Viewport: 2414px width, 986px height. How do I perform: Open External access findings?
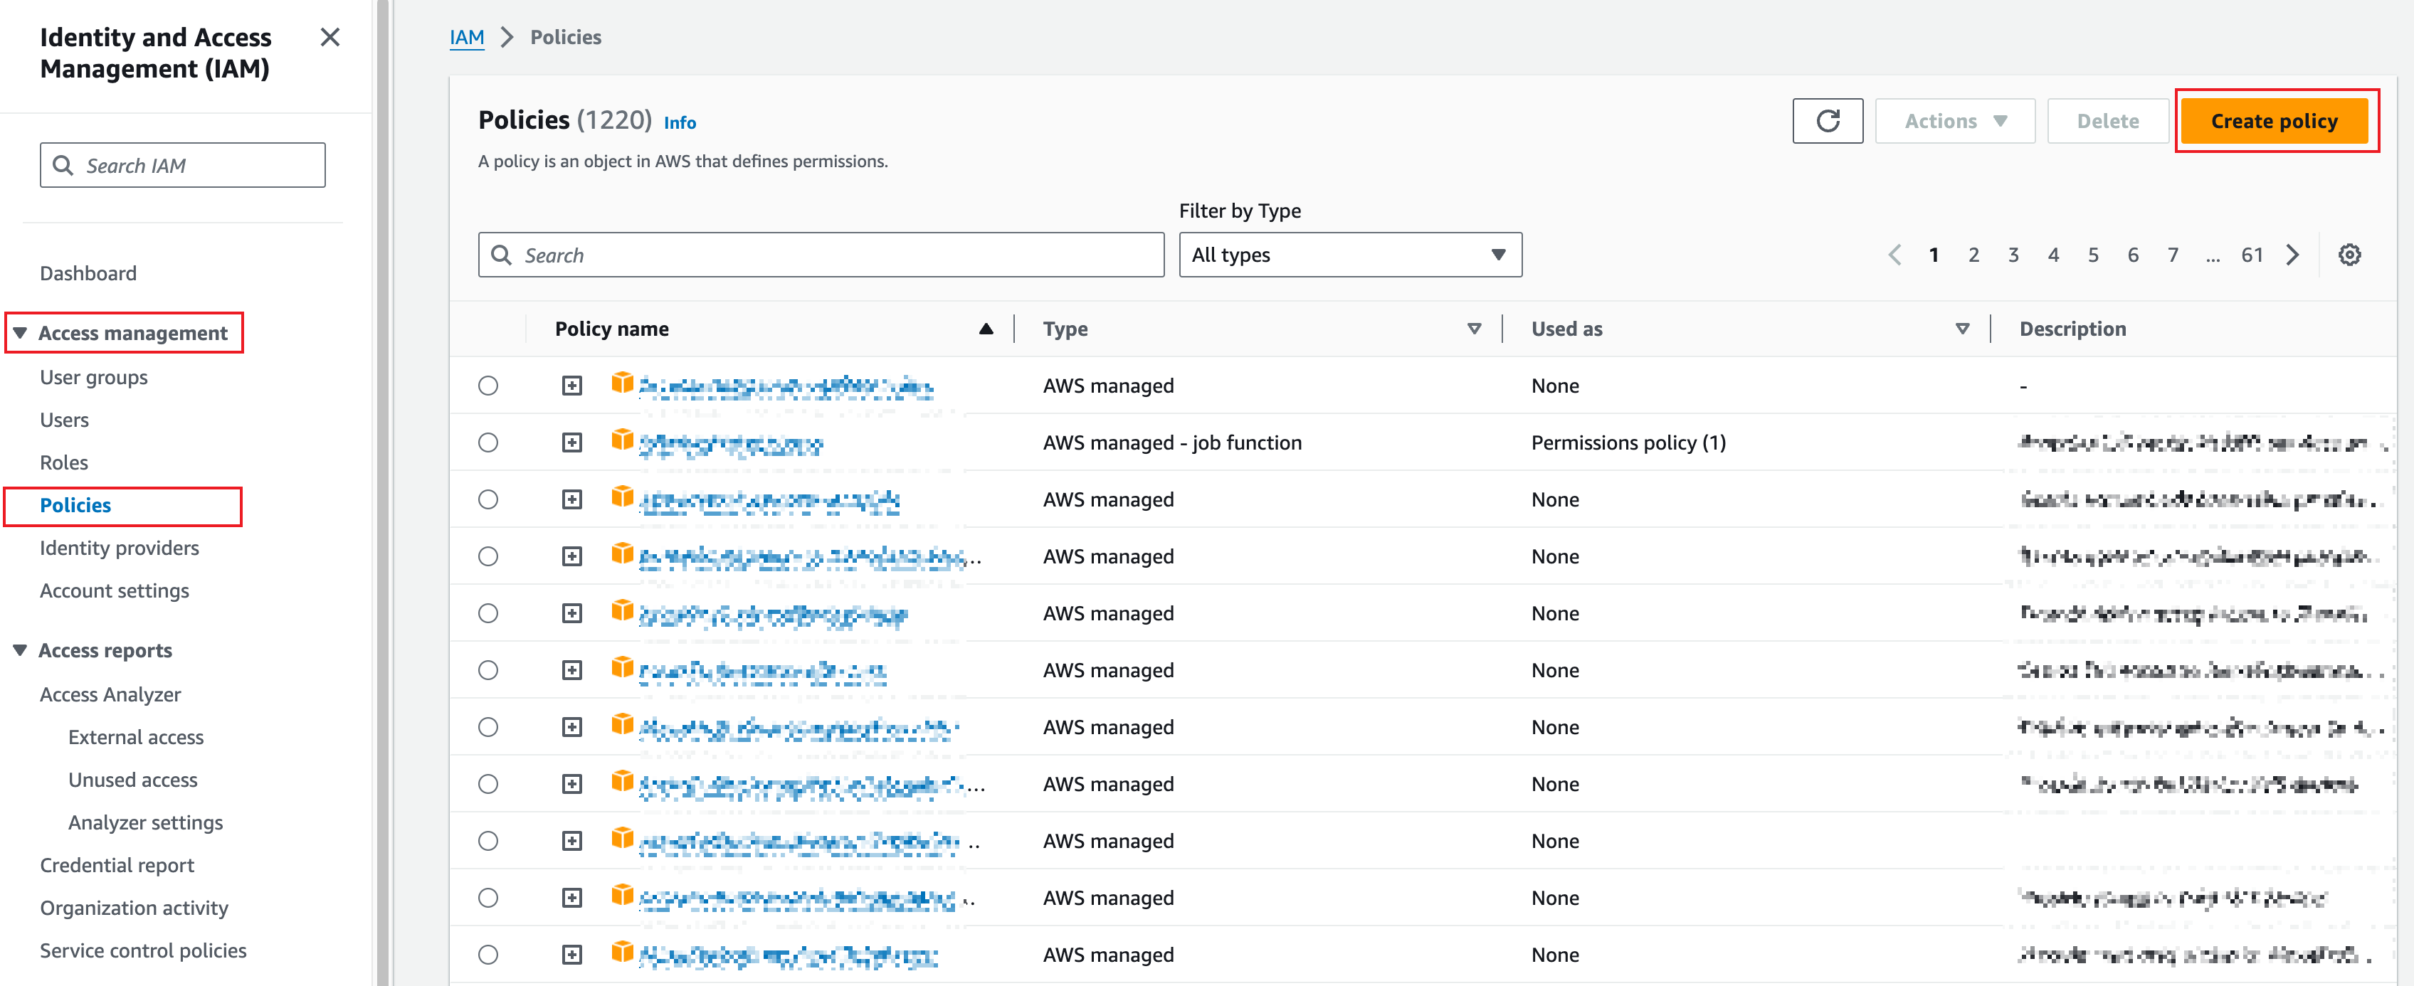tap(136, 737)
